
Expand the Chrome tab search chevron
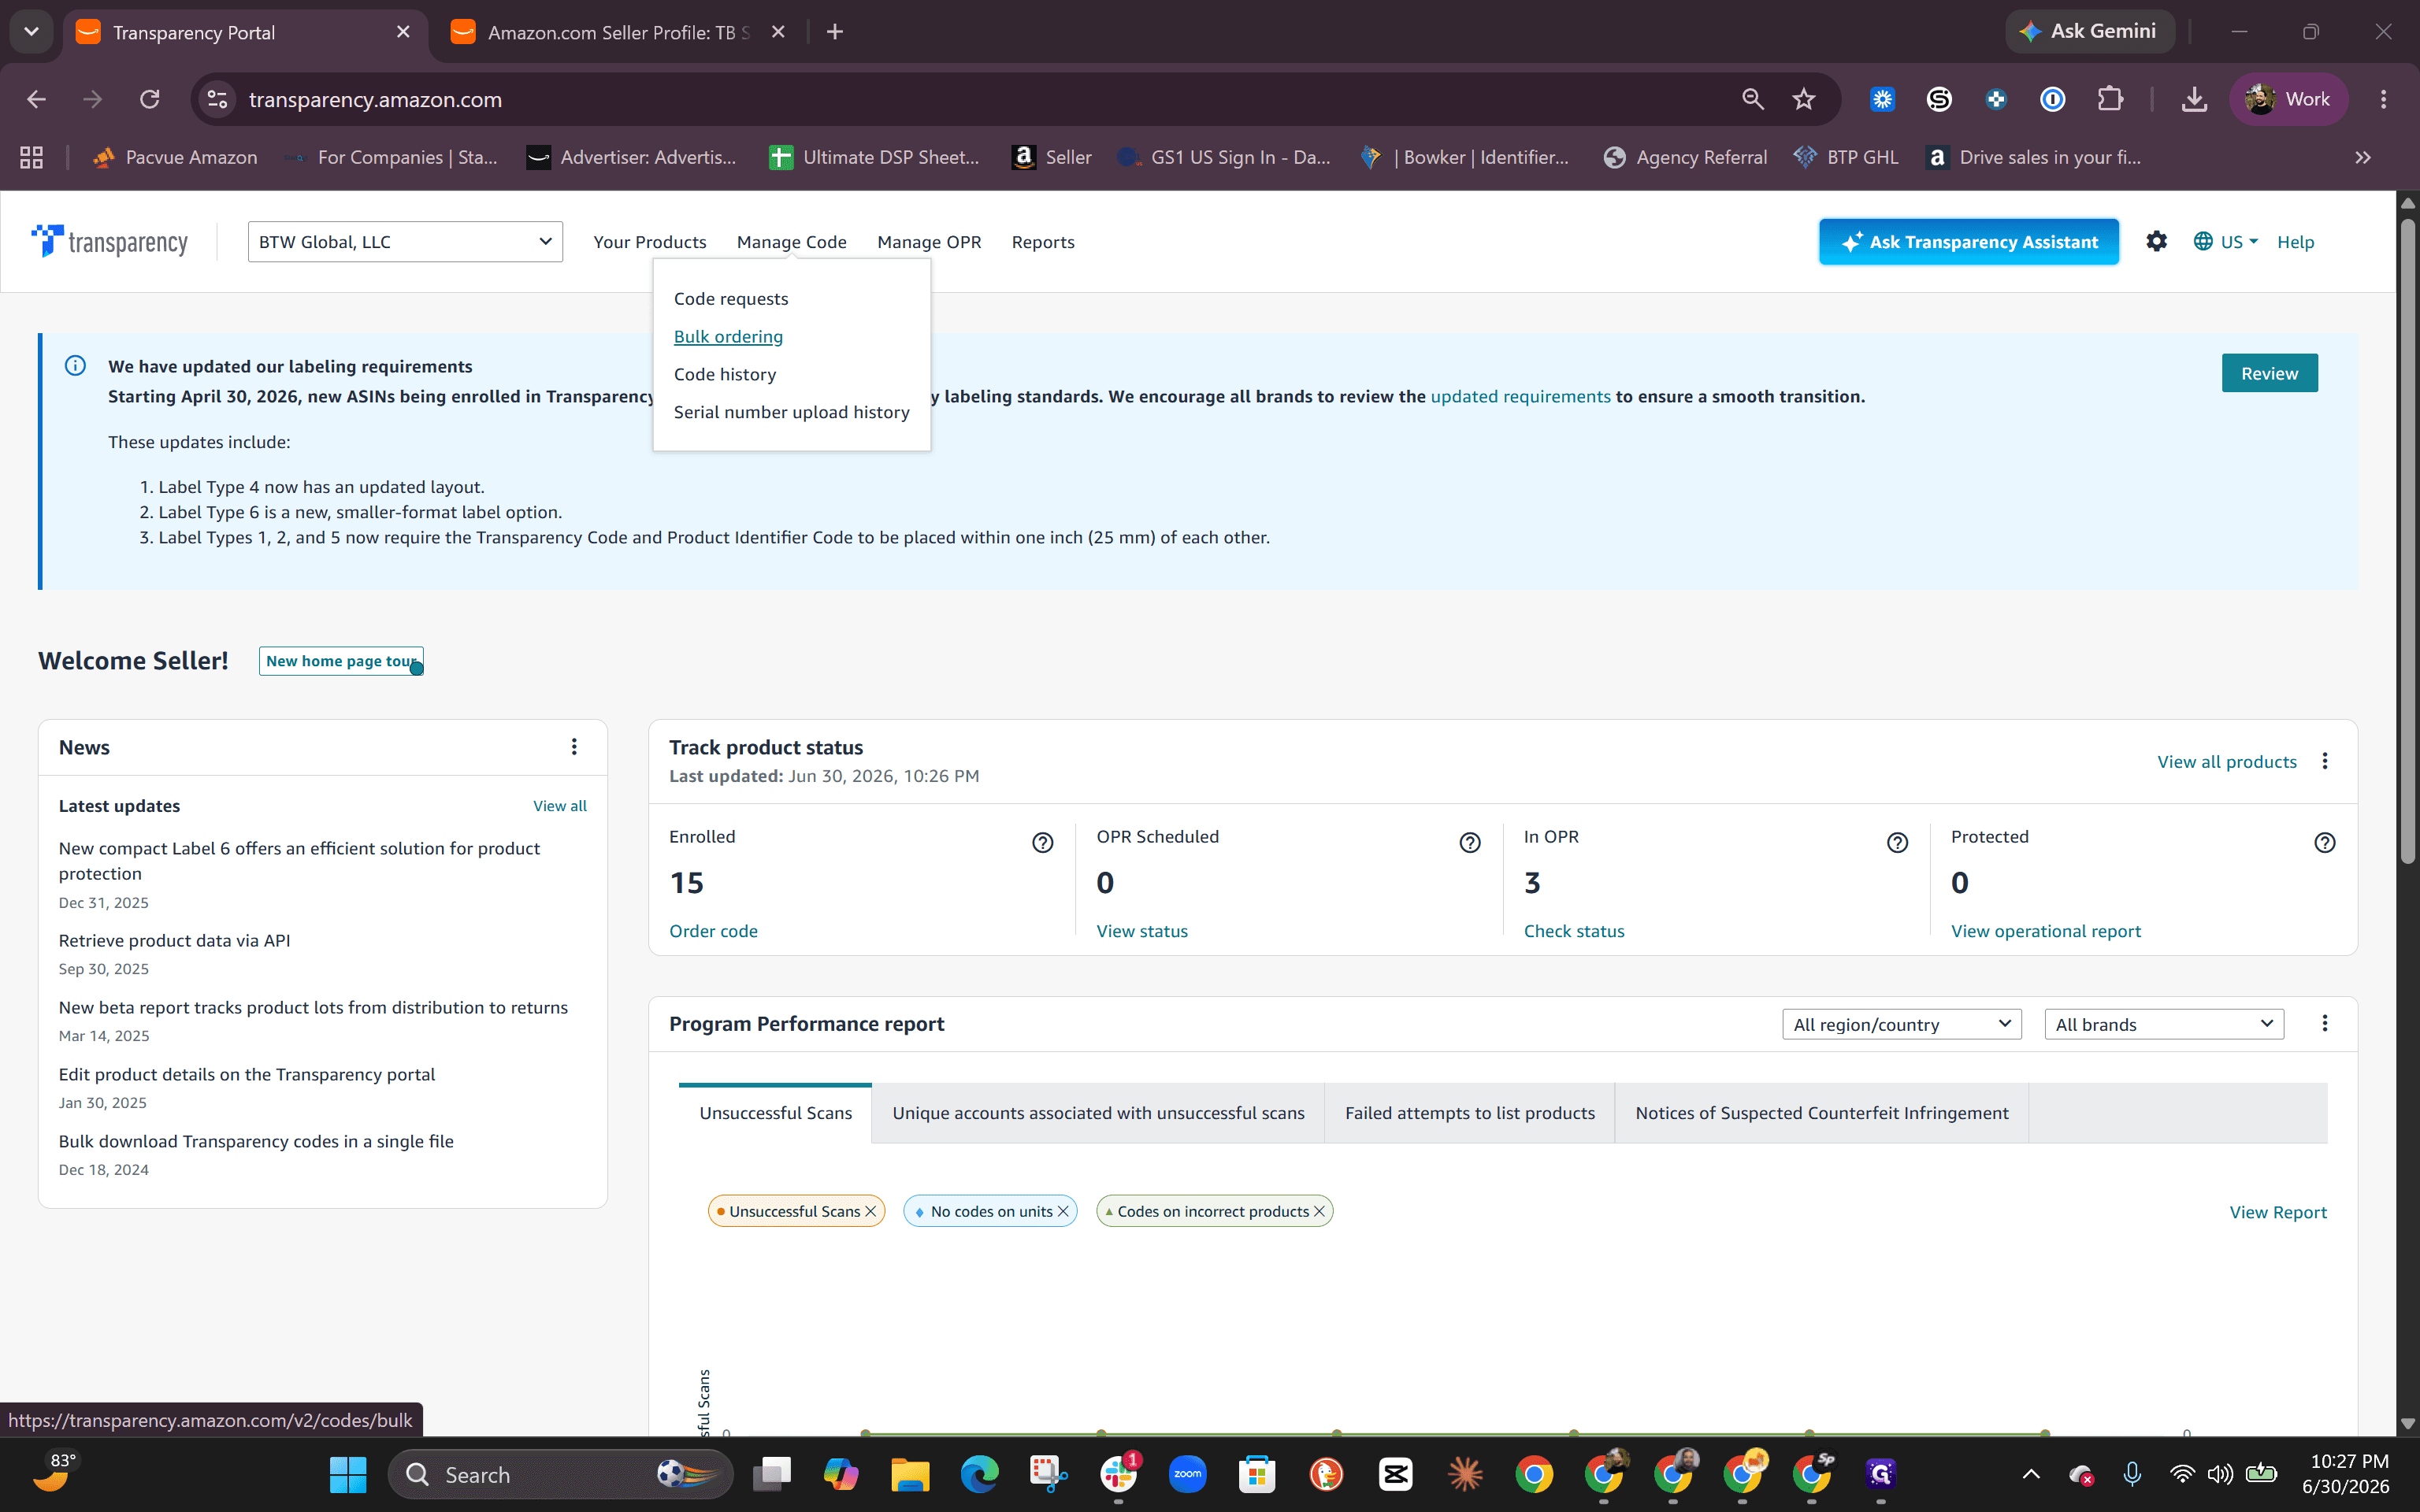click(31, 32)
